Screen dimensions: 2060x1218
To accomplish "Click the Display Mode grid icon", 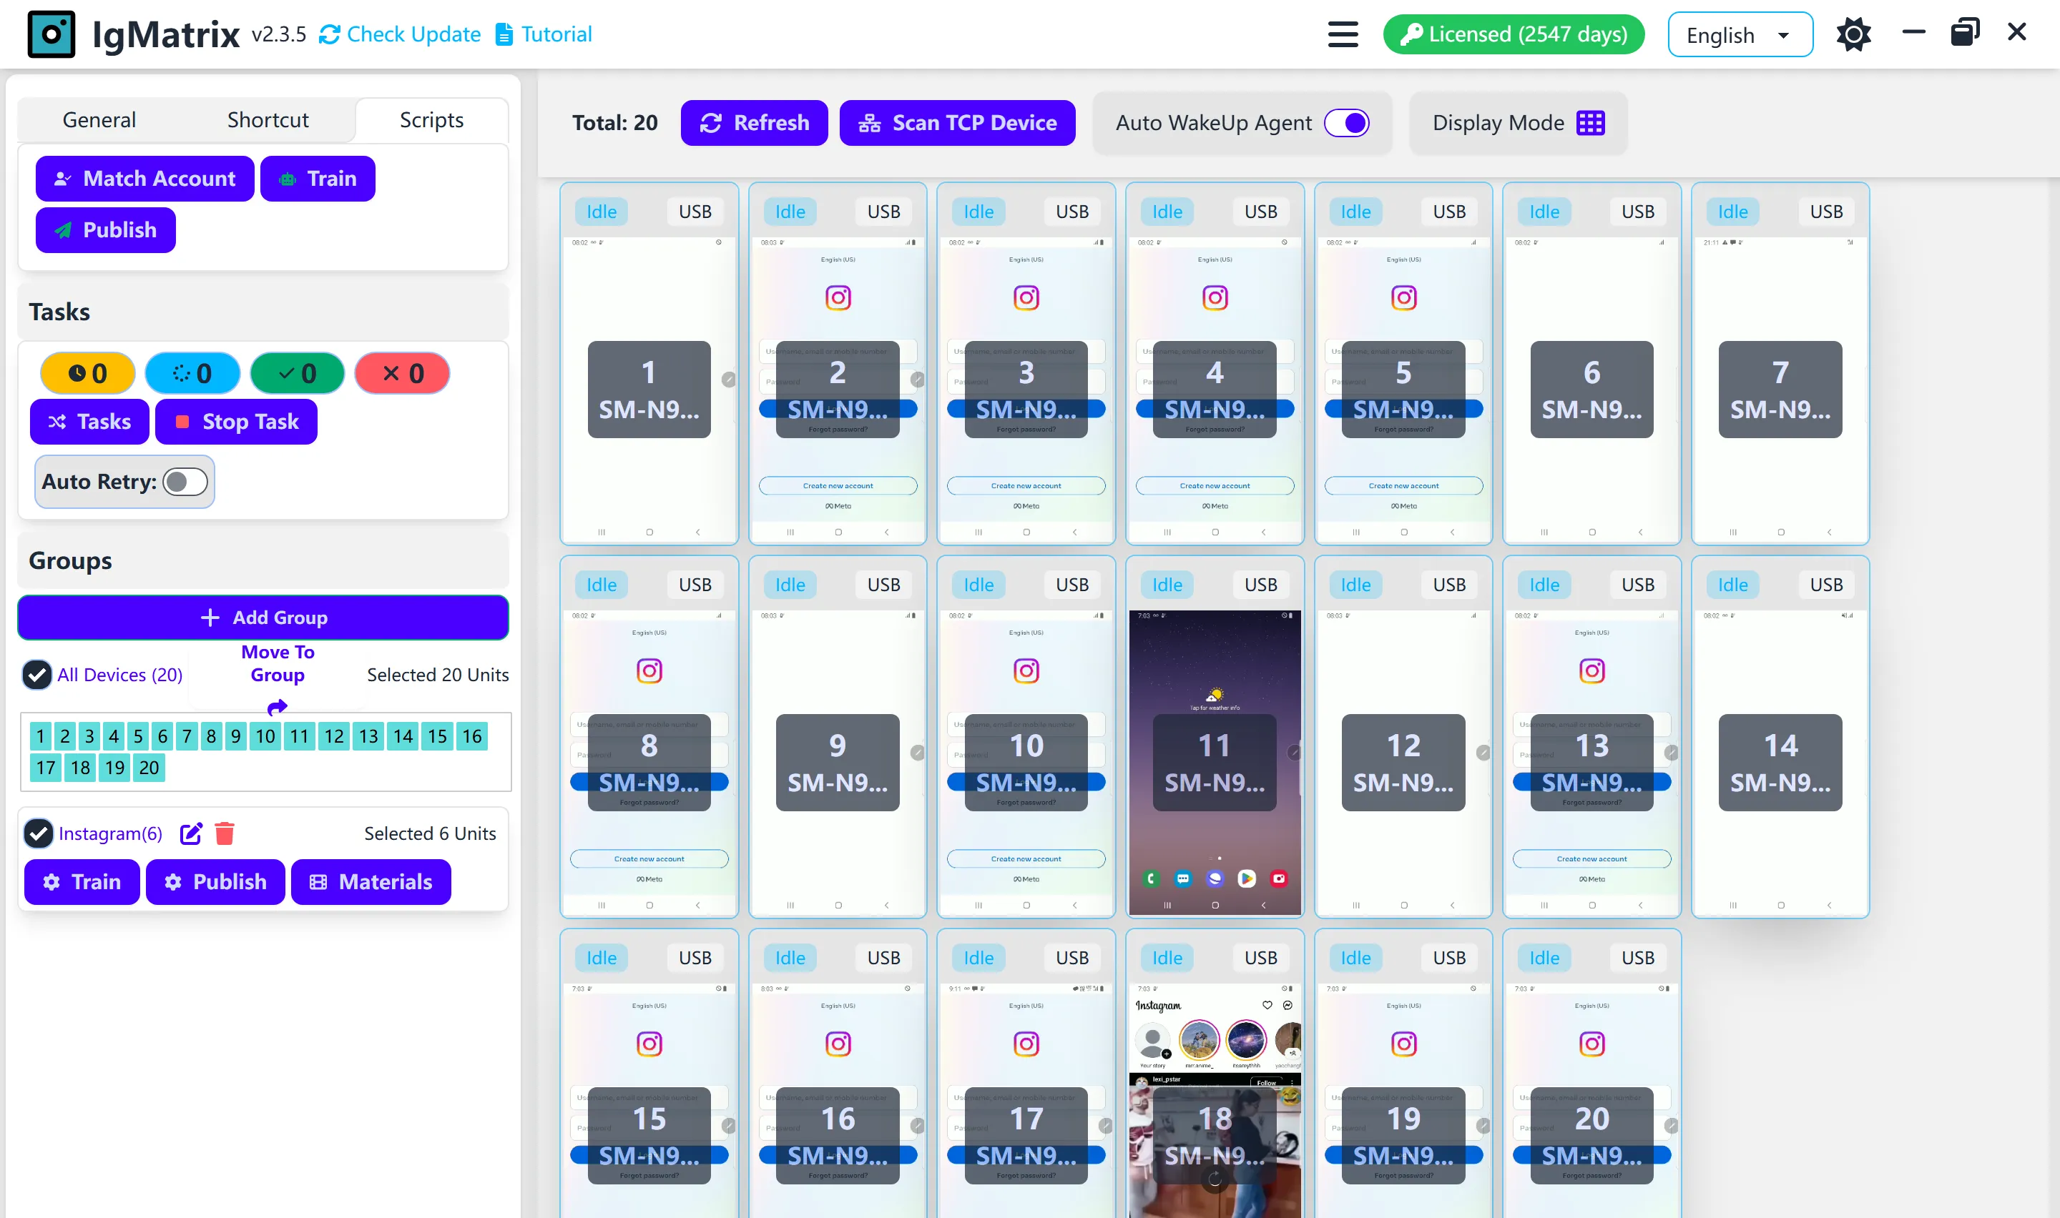I will click(1591, 122).
